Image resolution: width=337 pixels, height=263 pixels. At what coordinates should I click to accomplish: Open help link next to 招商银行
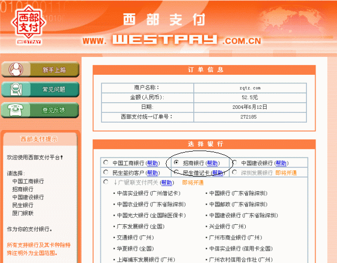[212, 163]
